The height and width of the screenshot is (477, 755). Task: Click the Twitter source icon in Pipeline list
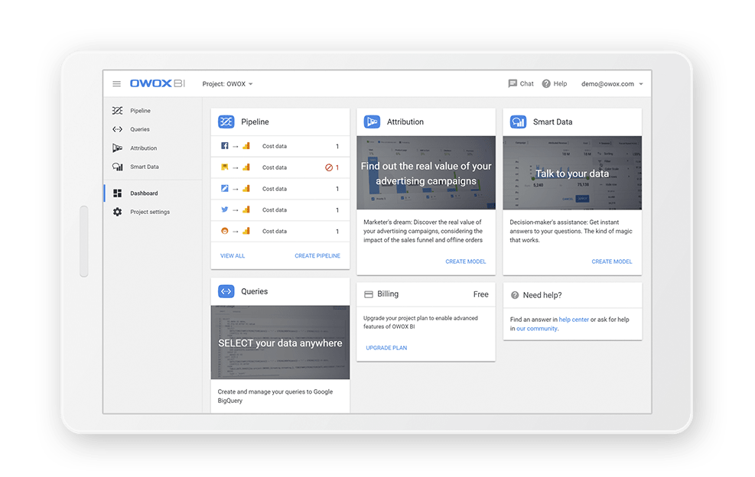point(223,210)
